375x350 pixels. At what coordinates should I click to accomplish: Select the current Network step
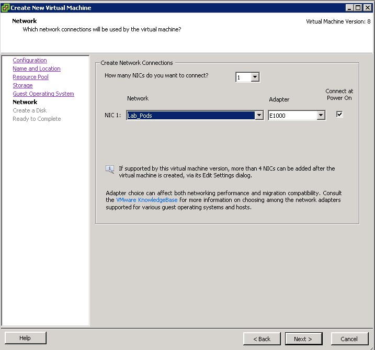[x=25, y=102]
